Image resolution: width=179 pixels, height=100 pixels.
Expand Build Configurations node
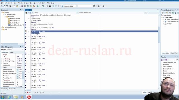click(x=163, y=19)
